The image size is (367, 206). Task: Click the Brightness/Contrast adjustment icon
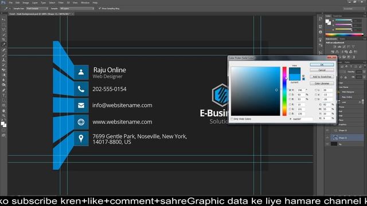tap(335, 47)
